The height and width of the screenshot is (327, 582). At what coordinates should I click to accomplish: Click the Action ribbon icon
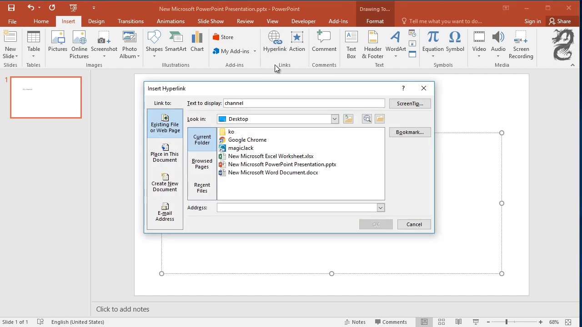click(x=297, y=42)
